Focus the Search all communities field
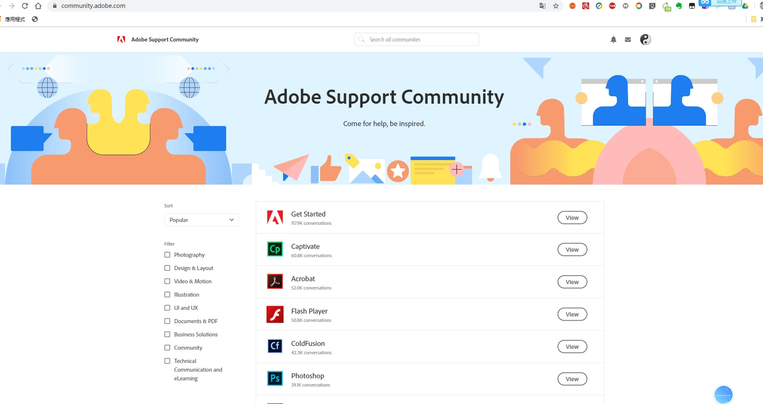The image size is (763, 404). coord(417,39)
